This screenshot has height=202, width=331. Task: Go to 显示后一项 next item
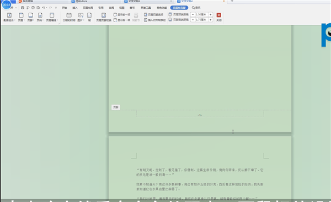(122, 20)
